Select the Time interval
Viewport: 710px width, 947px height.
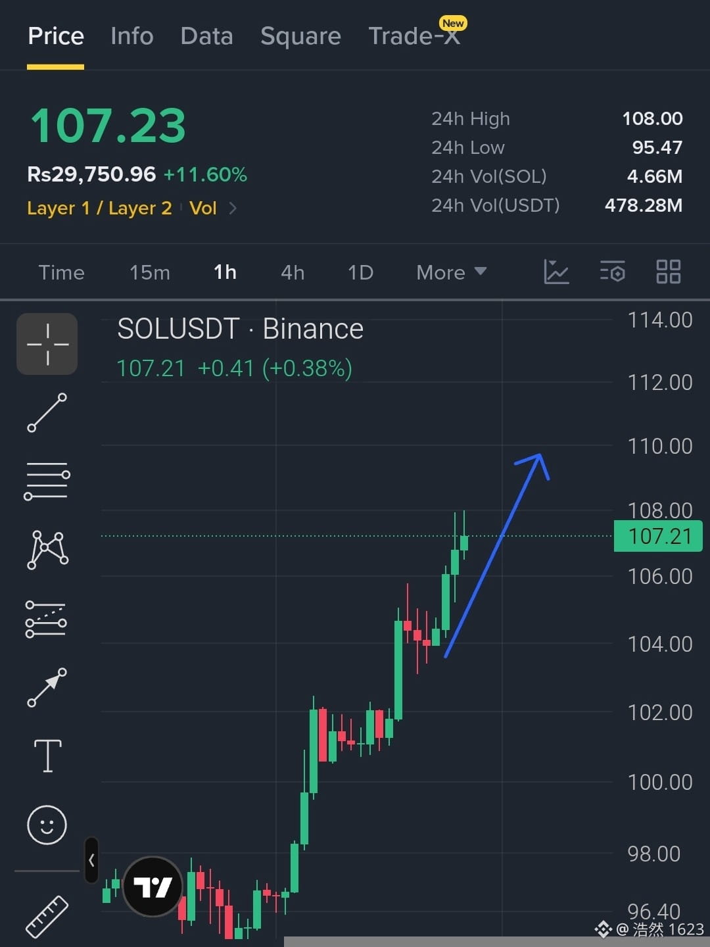(x=62, y=272)
